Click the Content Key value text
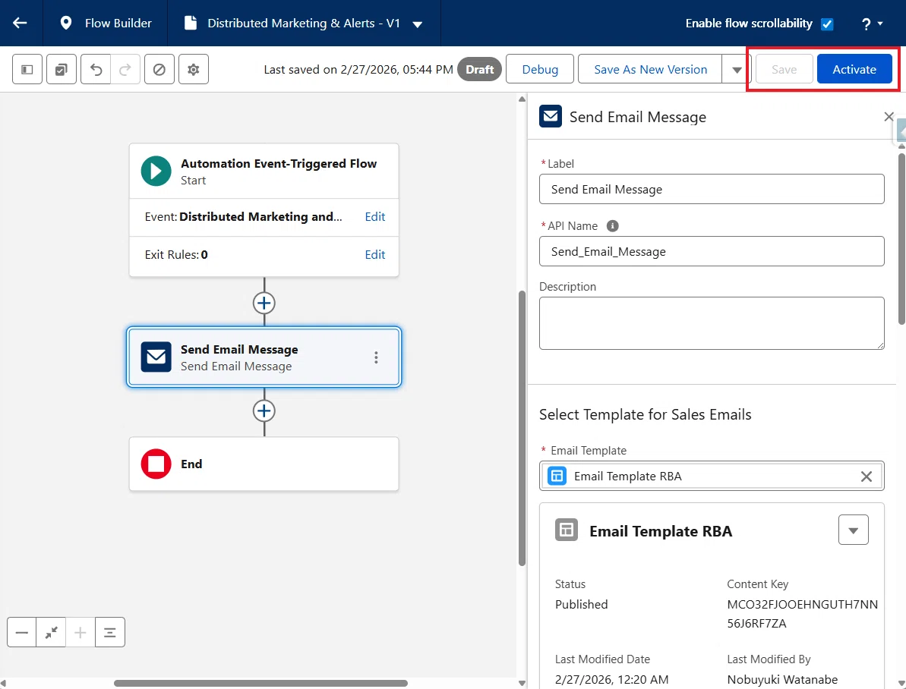906x689 pixels. coord(802,614)
